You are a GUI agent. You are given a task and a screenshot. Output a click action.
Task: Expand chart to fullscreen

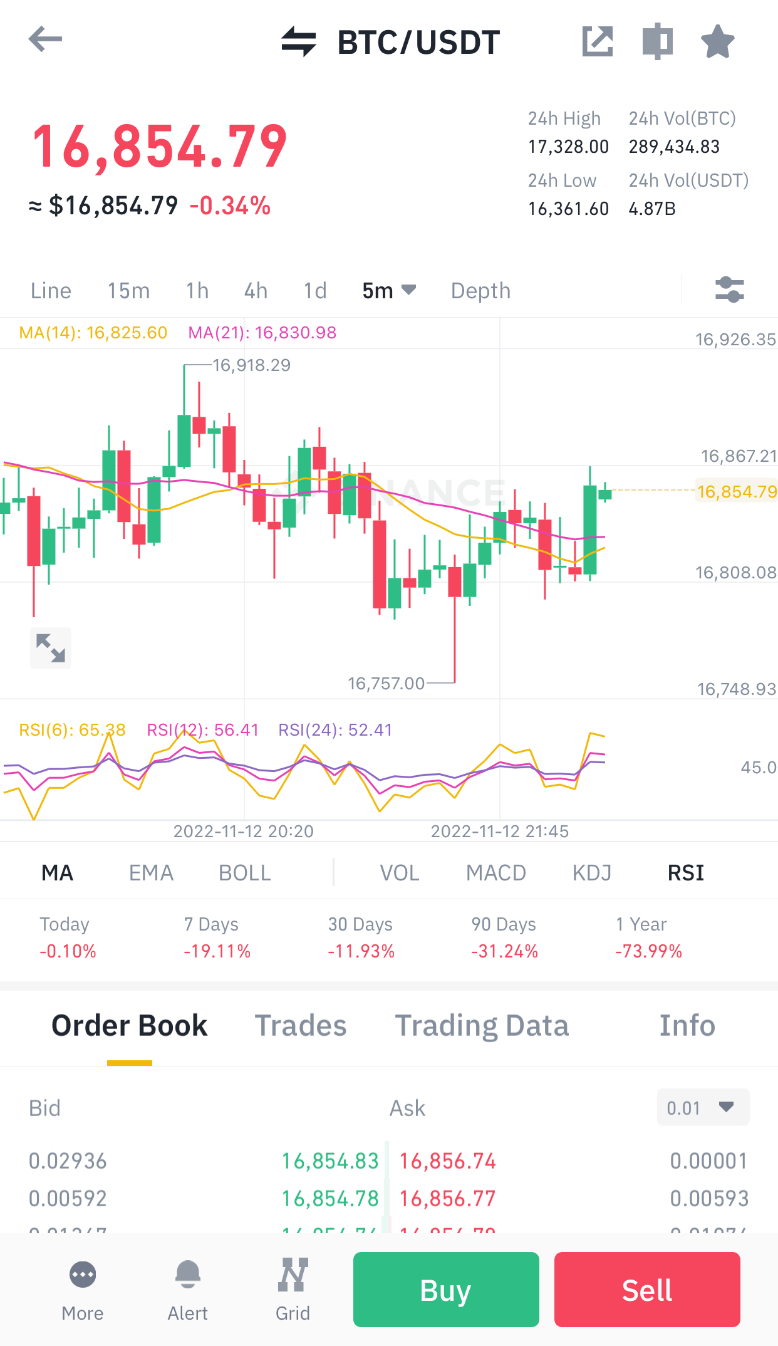coord(51,648)
